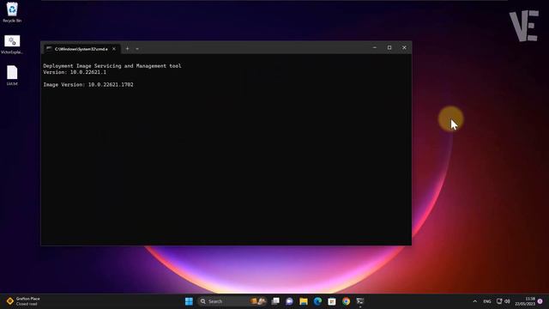549x309 pixels.
Task: Click the ENG language indicator
Action: (487, 301)
